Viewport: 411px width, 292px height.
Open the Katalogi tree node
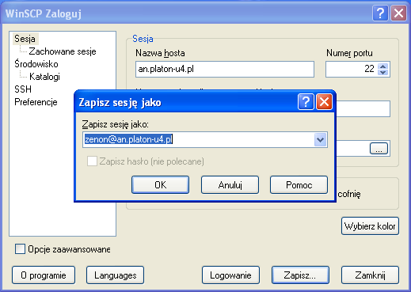point(44,77)
